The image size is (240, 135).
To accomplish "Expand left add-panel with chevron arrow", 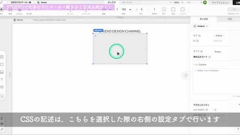I will 2,96.
